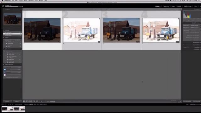Screen dimensions: 201x113
Task: Select Quick Collection in Catalog
Action: click(12, 34)
